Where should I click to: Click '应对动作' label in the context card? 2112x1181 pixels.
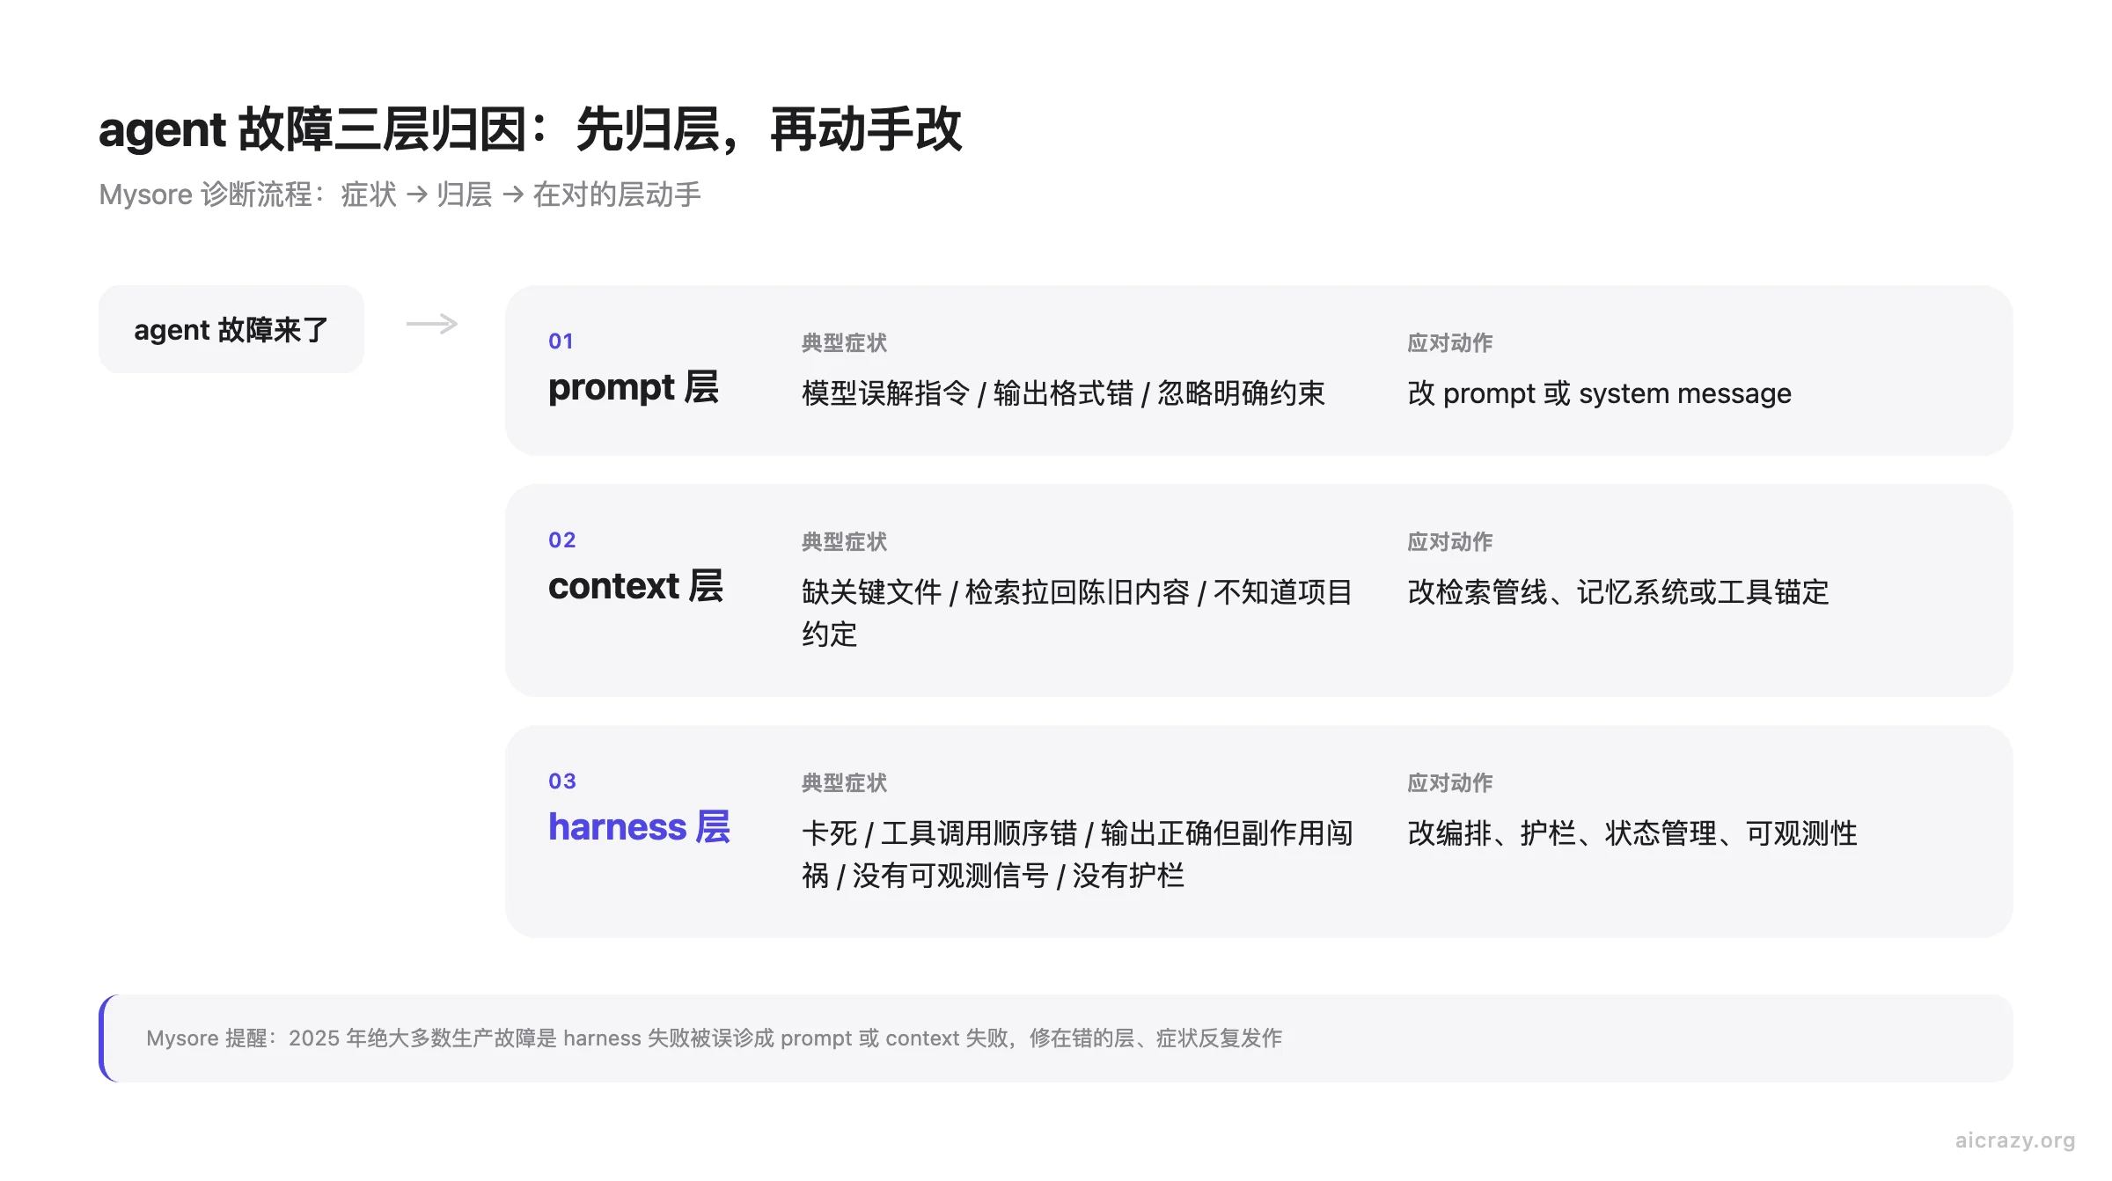pos(1449,542)
